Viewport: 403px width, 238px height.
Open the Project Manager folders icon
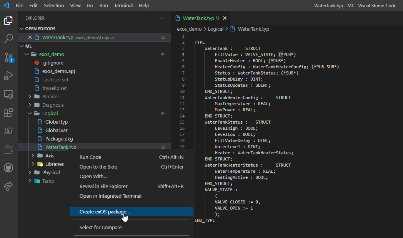[x=8, y=149]
